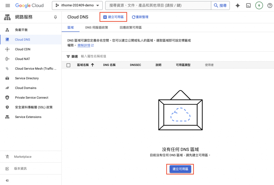Click the Cloud CDN sidebar icon
The image size is (274, 185).
[7, 49]
